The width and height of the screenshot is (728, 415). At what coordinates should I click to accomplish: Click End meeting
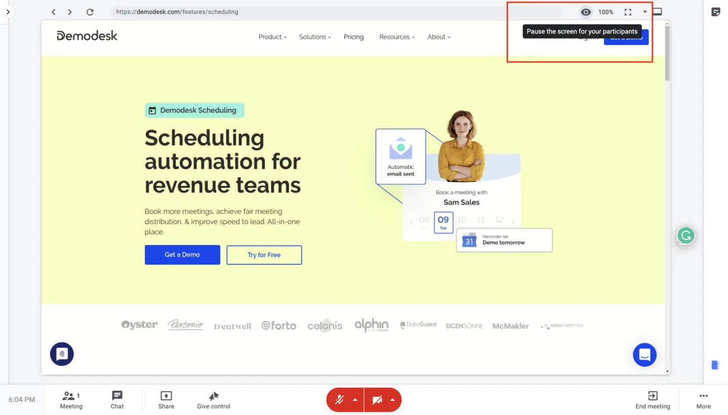tap(653, 400)
